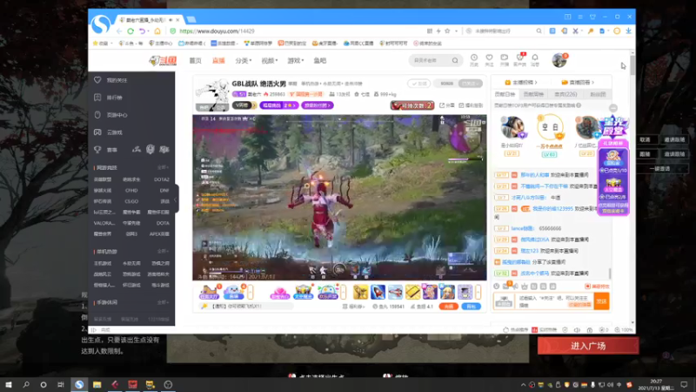The height and width of the screenshot is (392, 696).
Task: Click the Sogou browser icon in taskbar
Action: 79,384
